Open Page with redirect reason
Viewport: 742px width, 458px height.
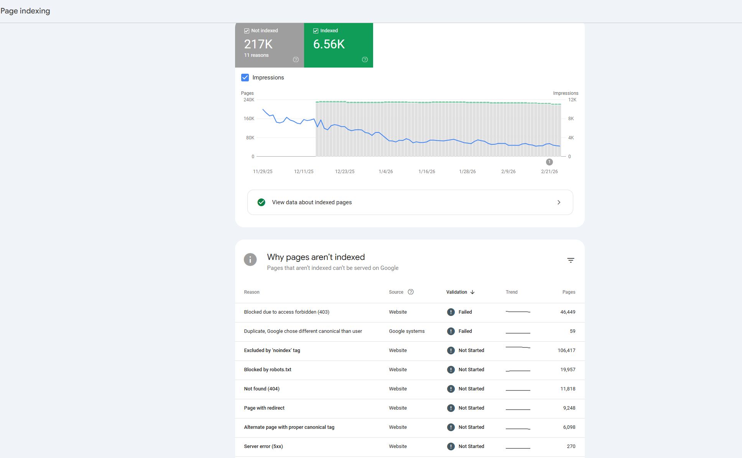click(x=264, y=408)
